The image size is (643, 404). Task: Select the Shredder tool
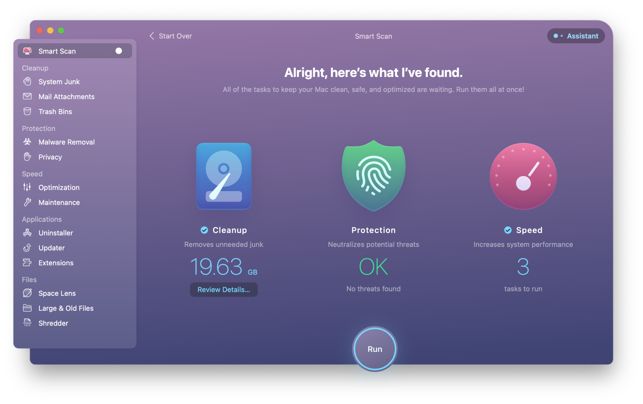tap(53, 322)
